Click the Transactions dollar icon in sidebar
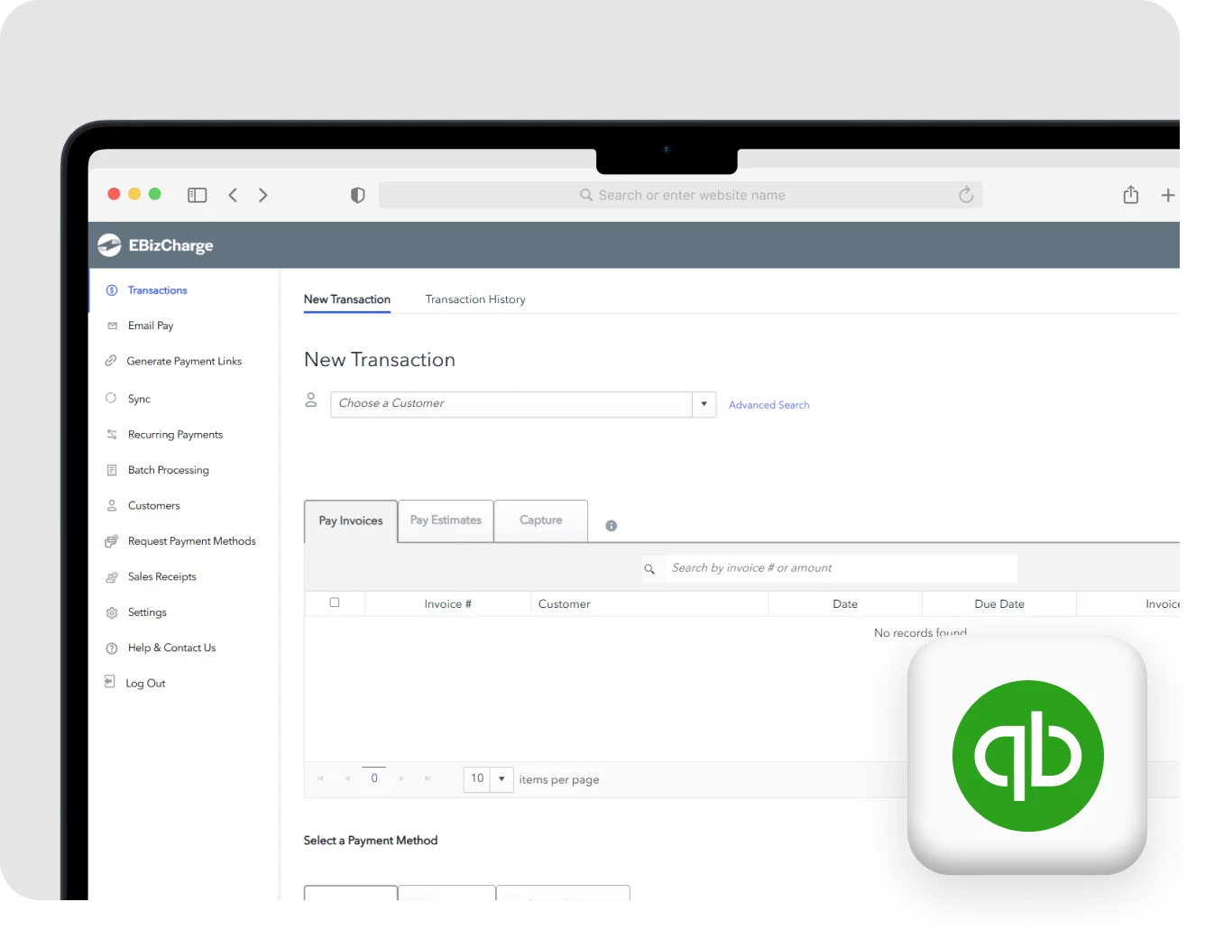 [x=112, y=290]
